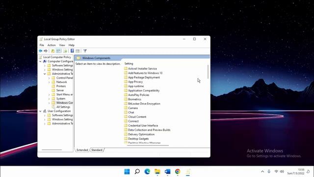Open Word from the taskbar

167,172
